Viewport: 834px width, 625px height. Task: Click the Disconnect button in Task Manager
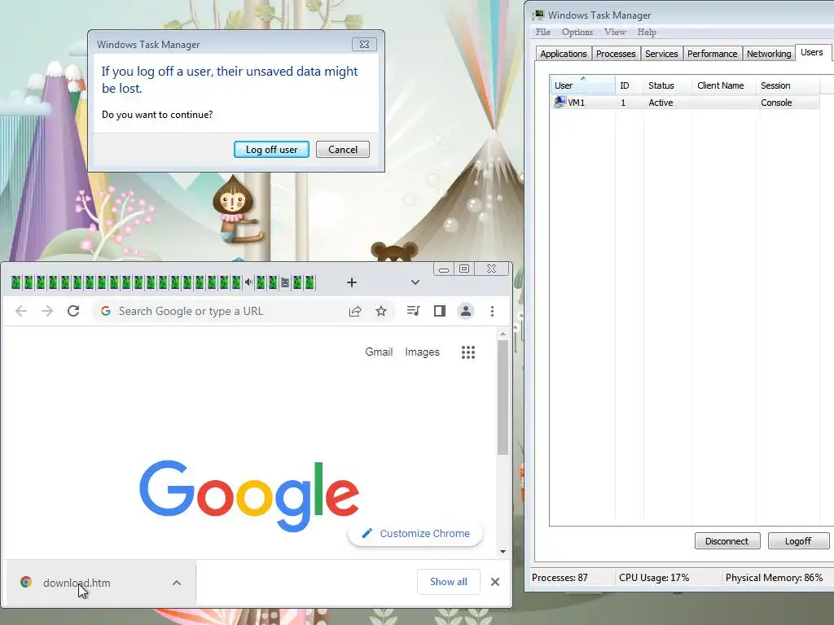(x=727, y=541)
